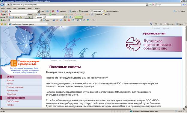Click the Главная breadcrumb link
Image resolution: width=187 pixels, height=113 pixels.
(x=53, y=60)
